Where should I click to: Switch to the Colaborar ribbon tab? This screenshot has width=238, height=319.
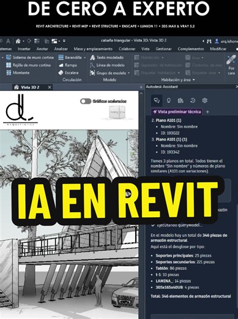coord(127,49)
